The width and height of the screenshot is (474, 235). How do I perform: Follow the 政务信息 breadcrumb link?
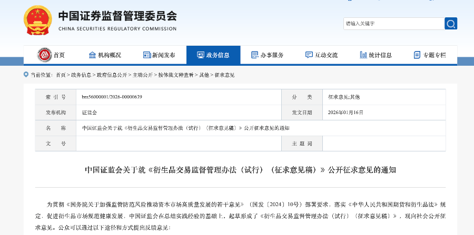(x=81, y=75)
